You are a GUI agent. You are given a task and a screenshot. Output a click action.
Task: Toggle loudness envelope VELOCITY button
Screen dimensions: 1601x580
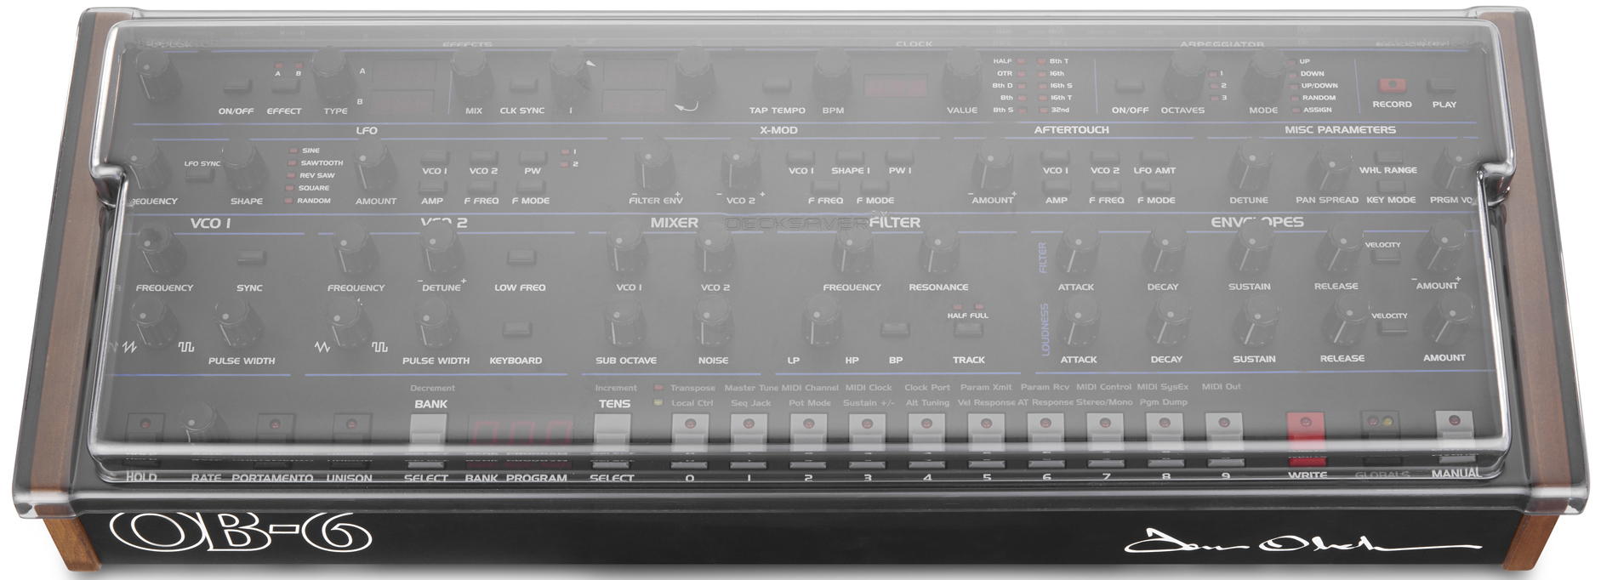[x=1392, y=327]
